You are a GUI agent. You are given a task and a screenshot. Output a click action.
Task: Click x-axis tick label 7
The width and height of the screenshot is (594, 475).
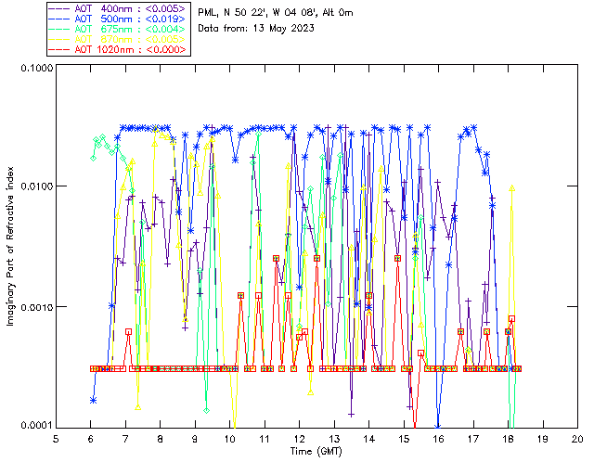(125, 439)
